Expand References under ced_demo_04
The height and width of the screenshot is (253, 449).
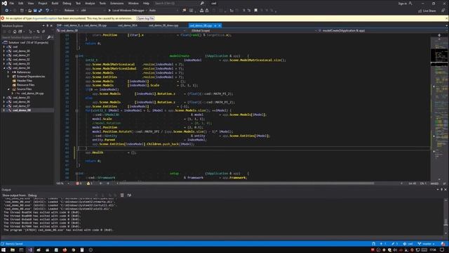click(8, 72)
